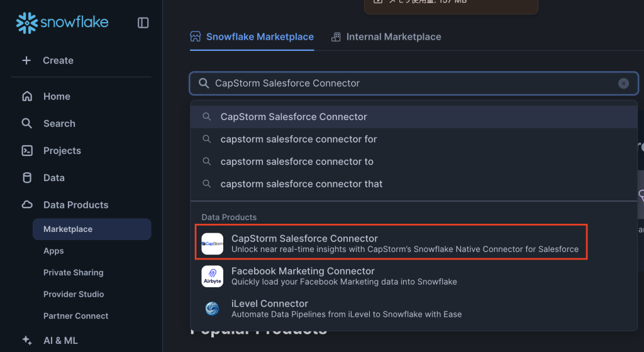Open Data in the sidebar
The height and width of the screenshot is (352, 644).
[54, 178]
